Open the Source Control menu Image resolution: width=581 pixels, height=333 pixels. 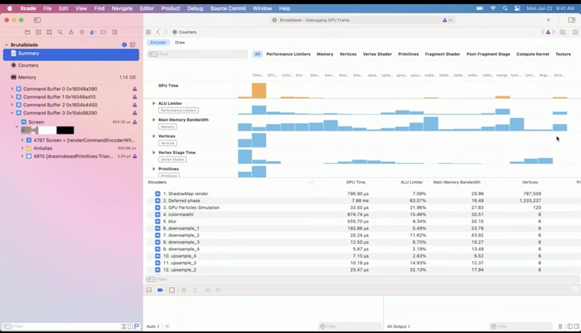[x=228, y=8]
